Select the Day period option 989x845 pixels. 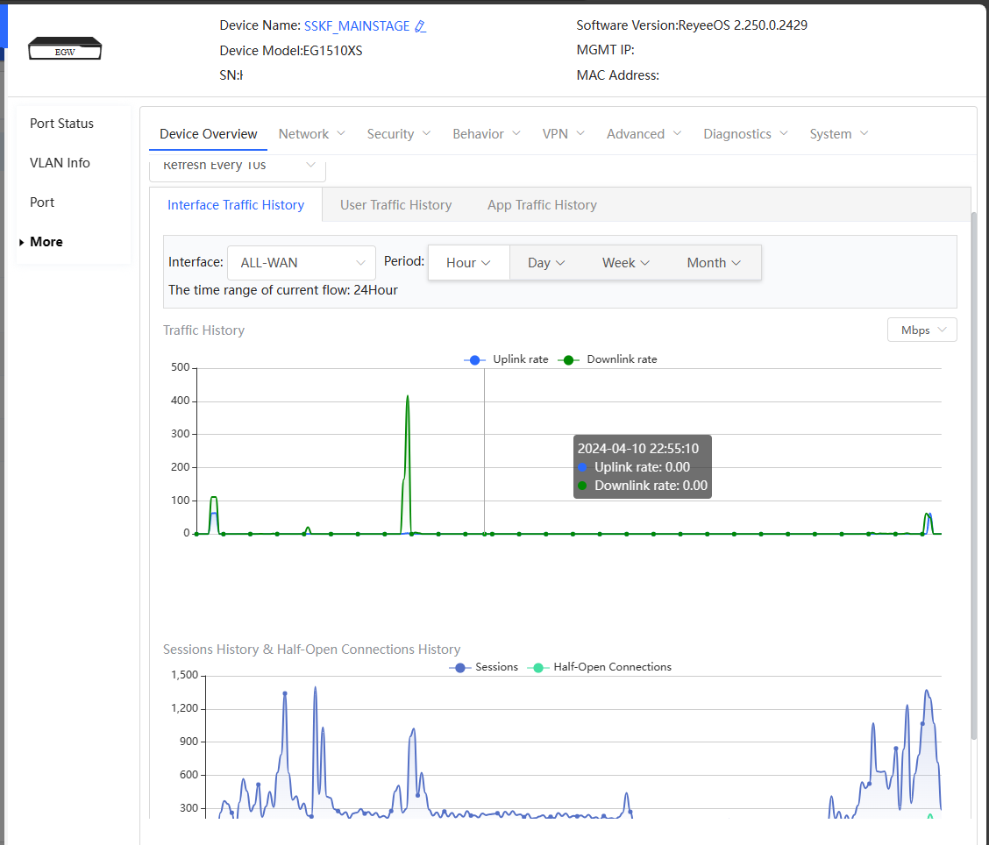545,263
